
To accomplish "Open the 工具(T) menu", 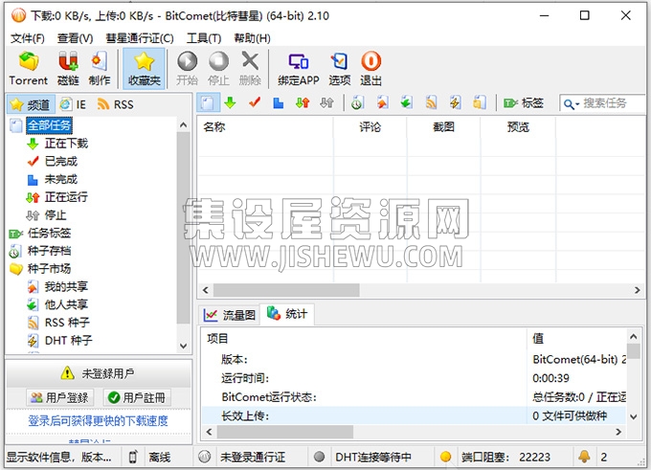I will 204,38.
